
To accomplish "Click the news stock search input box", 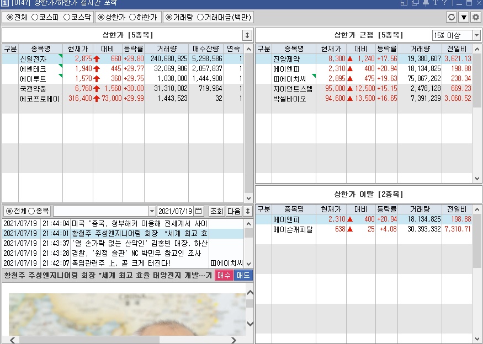I will click(x=100, y=211).
